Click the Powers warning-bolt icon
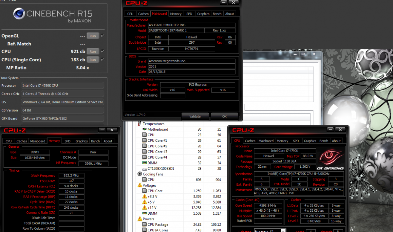Viewport: 393px width, 232px height. click(x=139, y=219)
